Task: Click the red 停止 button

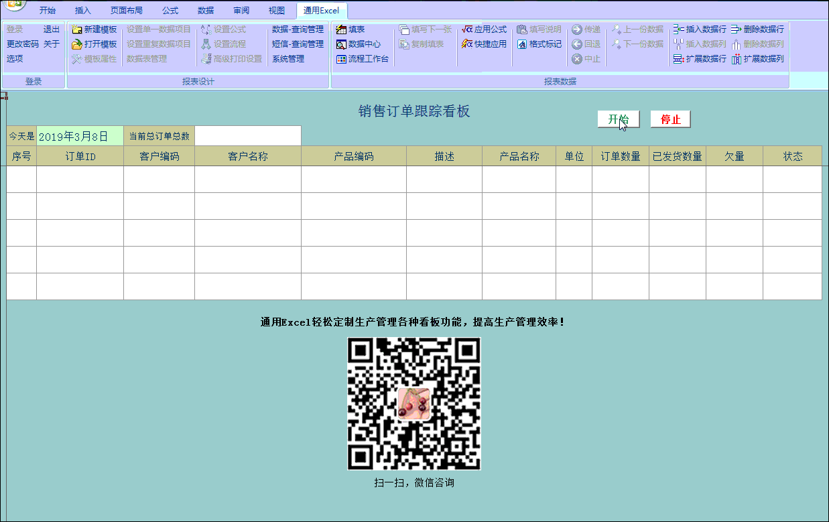Action: [671, 119]
